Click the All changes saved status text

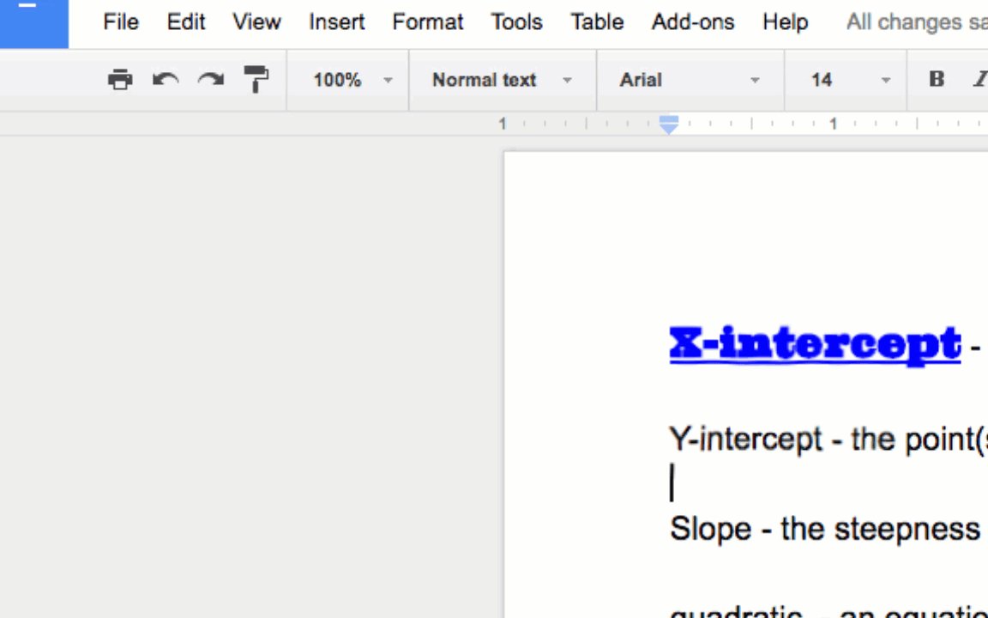pyautogui.click(x=917, y=22)
